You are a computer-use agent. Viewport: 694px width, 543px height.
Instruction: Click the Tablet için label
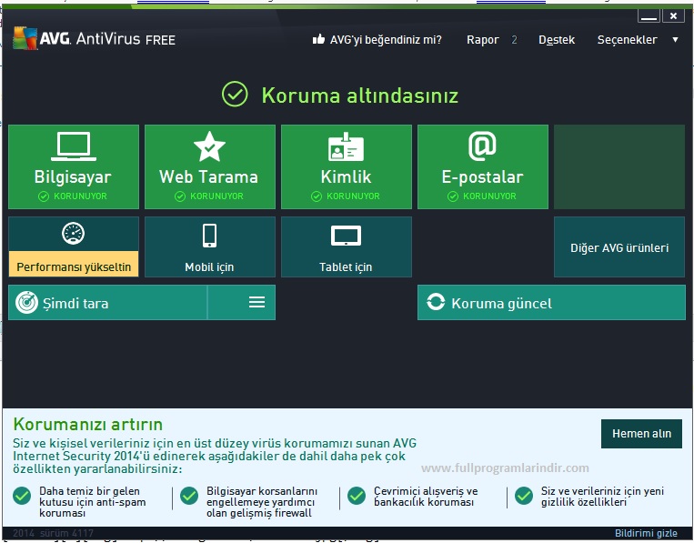pyautogui.click(x=346, y=266)
